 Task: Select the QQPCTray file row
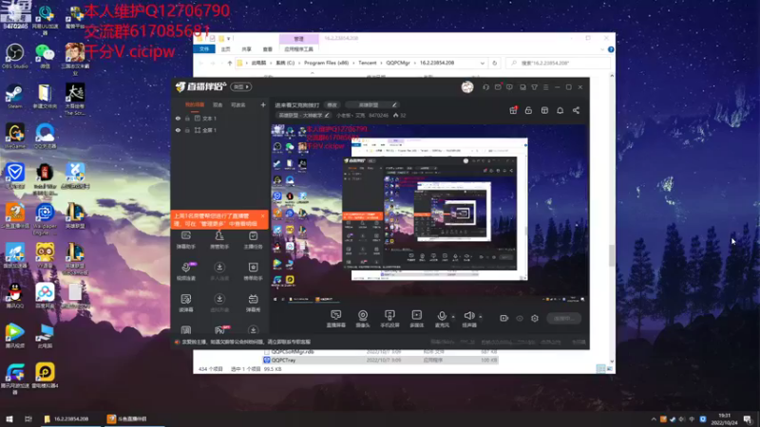pos(381,361)
